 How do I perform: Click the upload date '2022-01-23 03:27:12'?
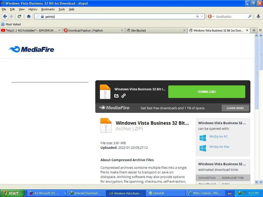pyautogui.click(x=133, y=147)
